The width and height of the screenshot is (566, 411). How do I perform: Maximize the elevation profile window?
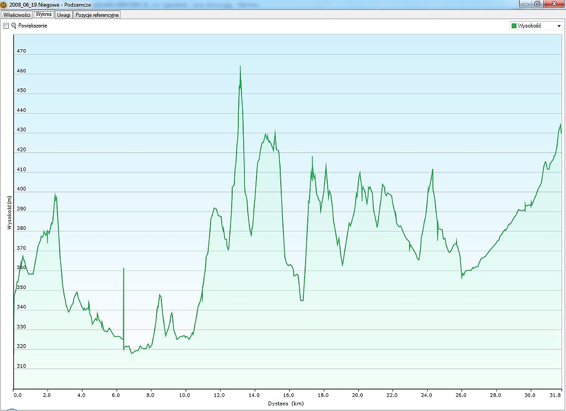[537, 3]
